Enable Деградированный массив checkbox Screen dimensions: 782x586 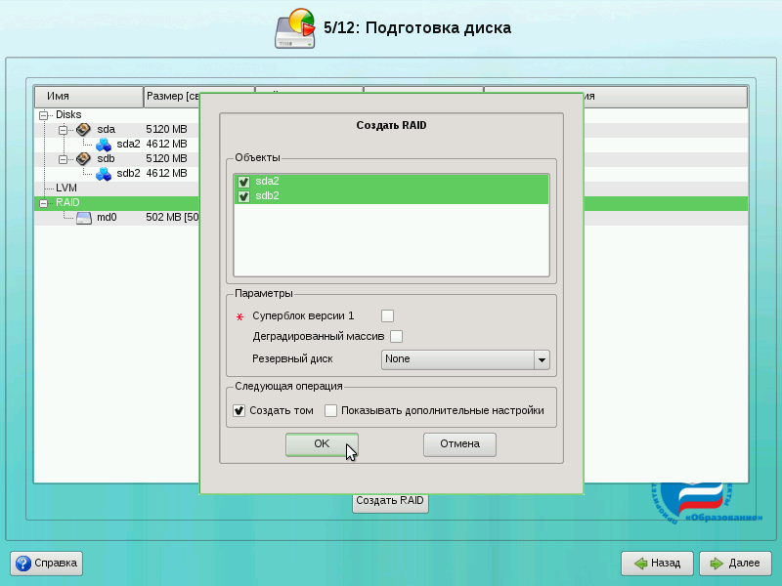click(x=397, y=337)
